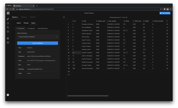
Task: Select the Aladdin Calendar title cell
Action: (x=88, y=53)
